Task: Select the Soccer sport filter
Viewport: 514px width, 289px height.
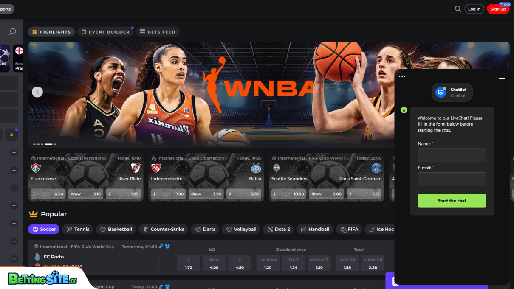Action: pos(44,229)
